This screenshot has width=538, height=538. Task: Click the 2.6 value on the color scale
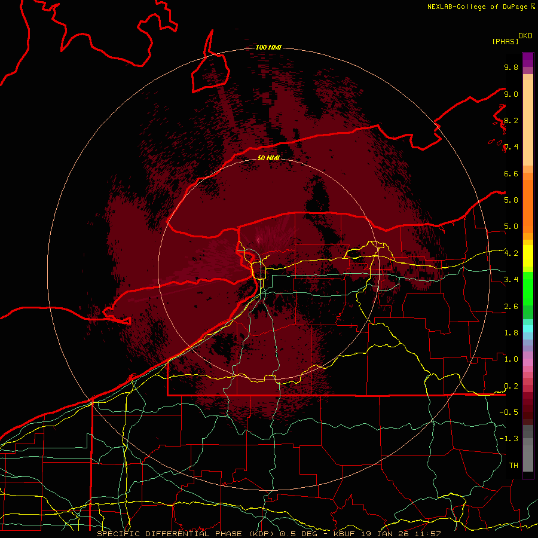click(x=511, y=307)
